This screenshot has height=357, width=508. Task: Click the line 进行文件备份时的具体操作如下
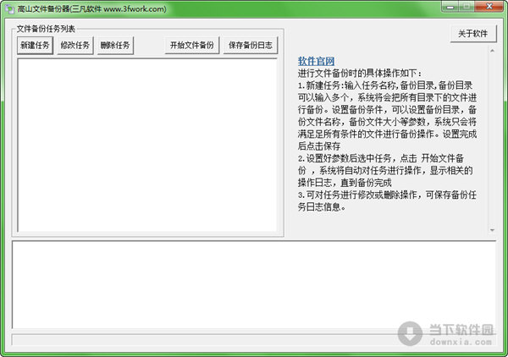(x=360, y=74)
